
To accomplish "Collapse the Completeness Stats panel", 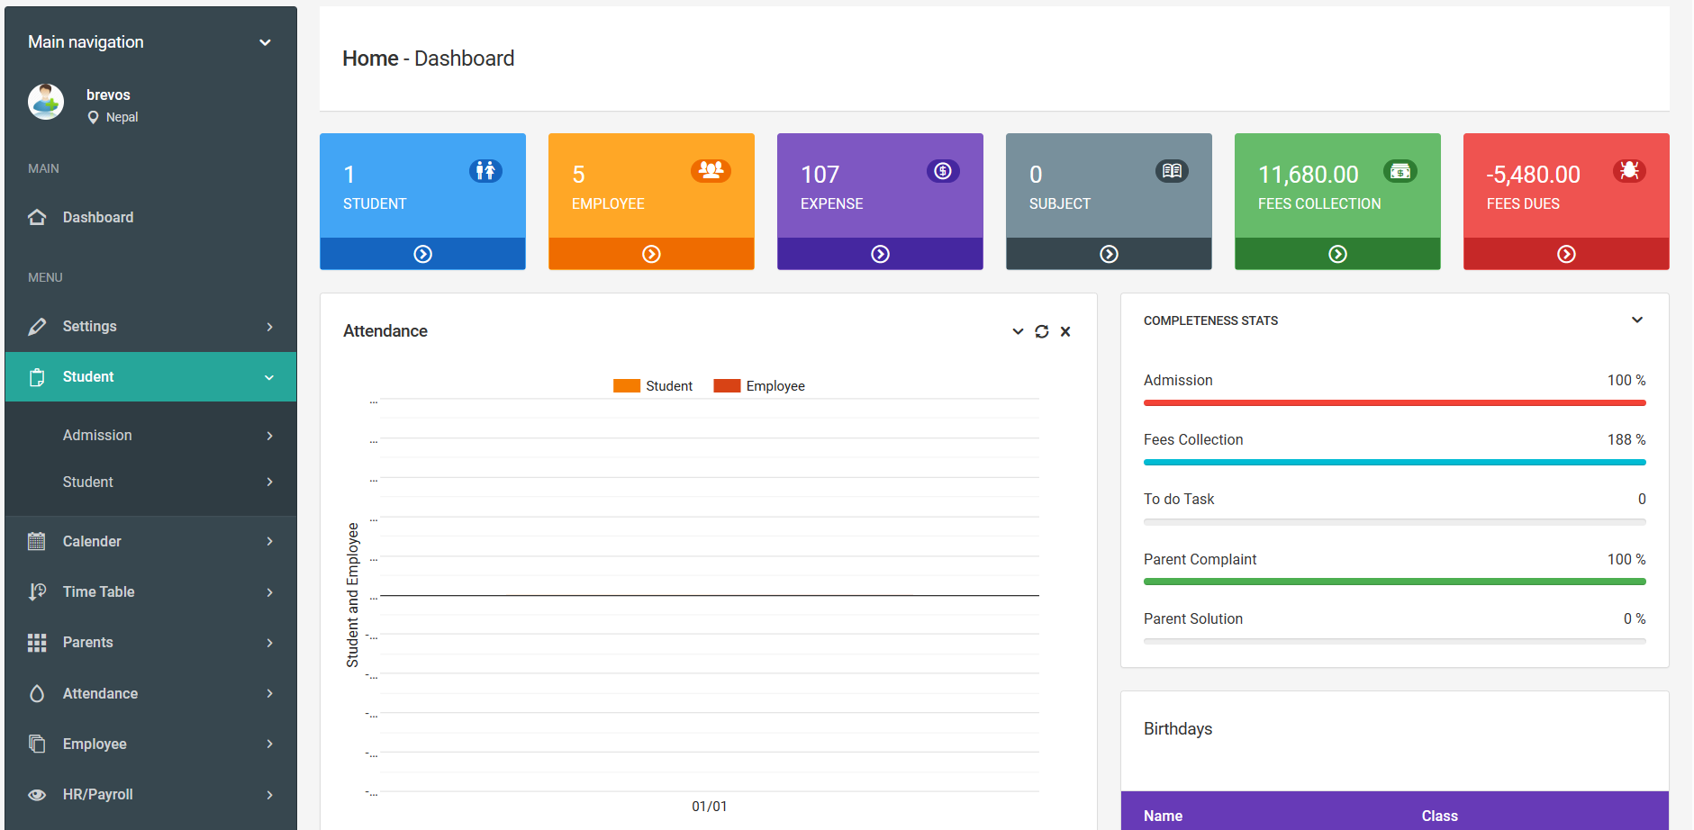I will [x=1636, y=320].
